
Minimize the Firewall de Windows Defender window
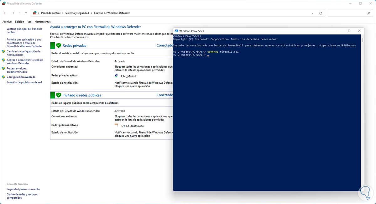[x=351, y=3]
